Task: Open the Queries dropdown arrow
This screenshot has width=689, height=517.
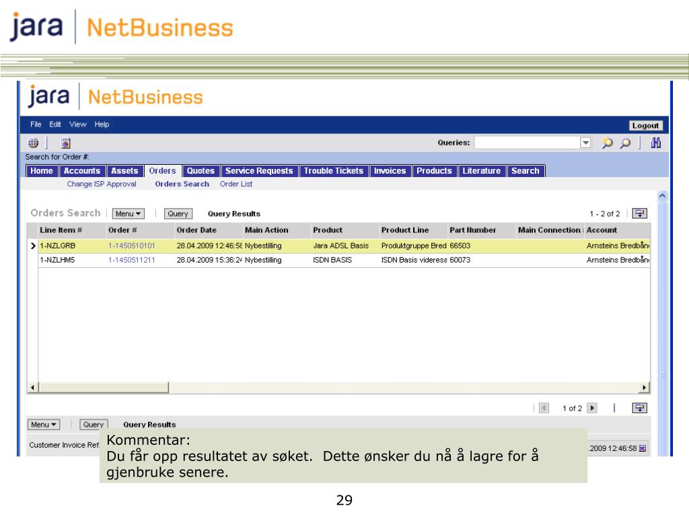Action: 585,143
